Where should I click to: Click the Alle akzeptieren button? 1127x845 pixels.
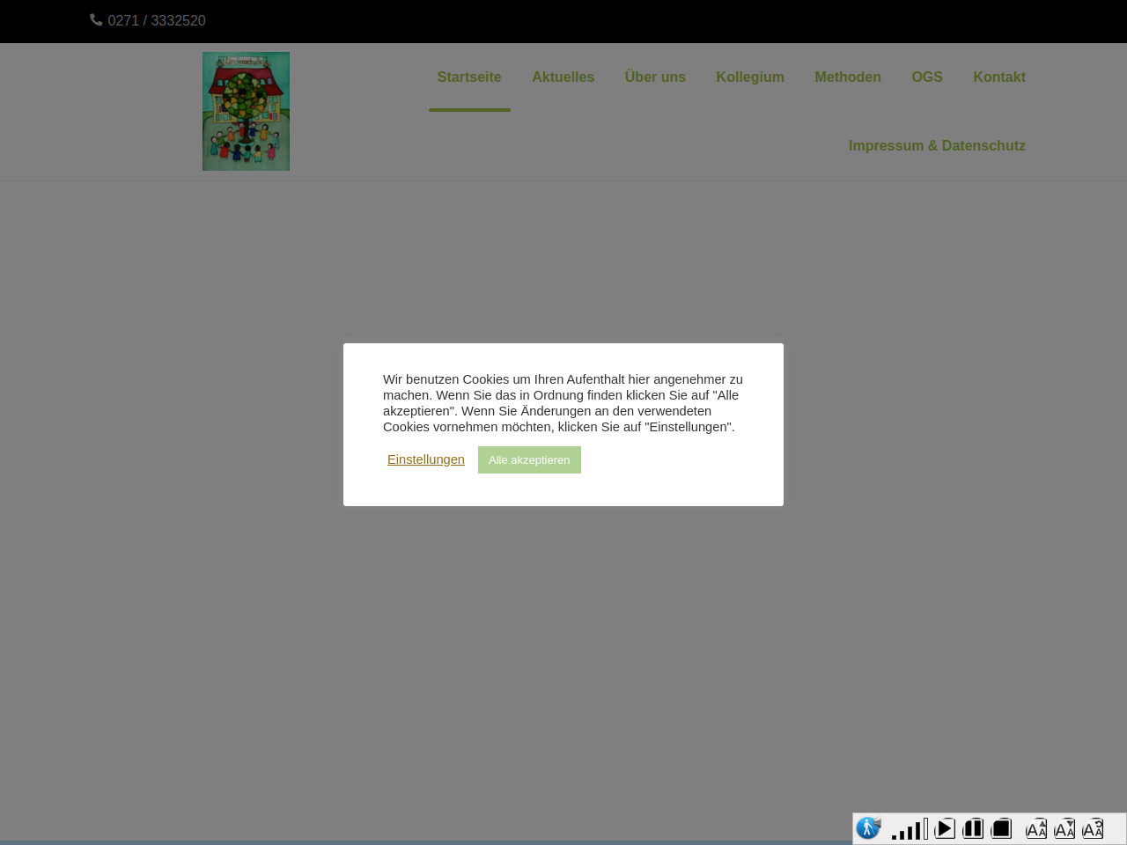click(529, 460)
